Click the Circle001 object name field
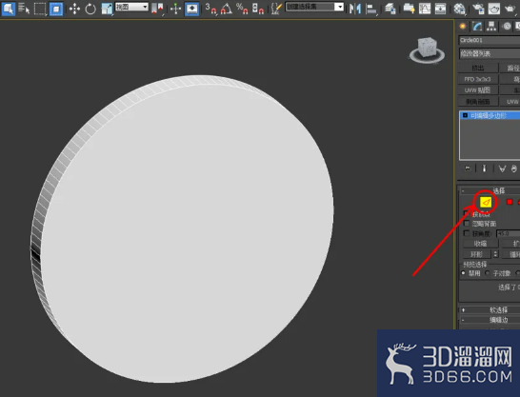This screenshot has width=520, height=397. [x=490, y=40]
